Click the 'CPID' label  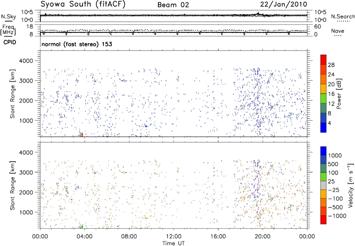(10, 42)
